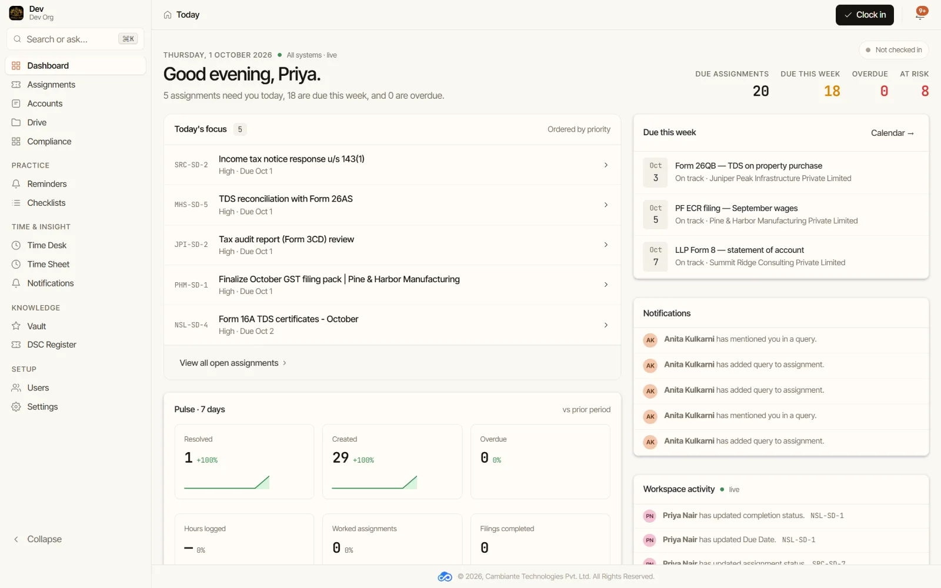Open the Notifications sidebar menu item
The image size is (941, 588).
point(75,283)
